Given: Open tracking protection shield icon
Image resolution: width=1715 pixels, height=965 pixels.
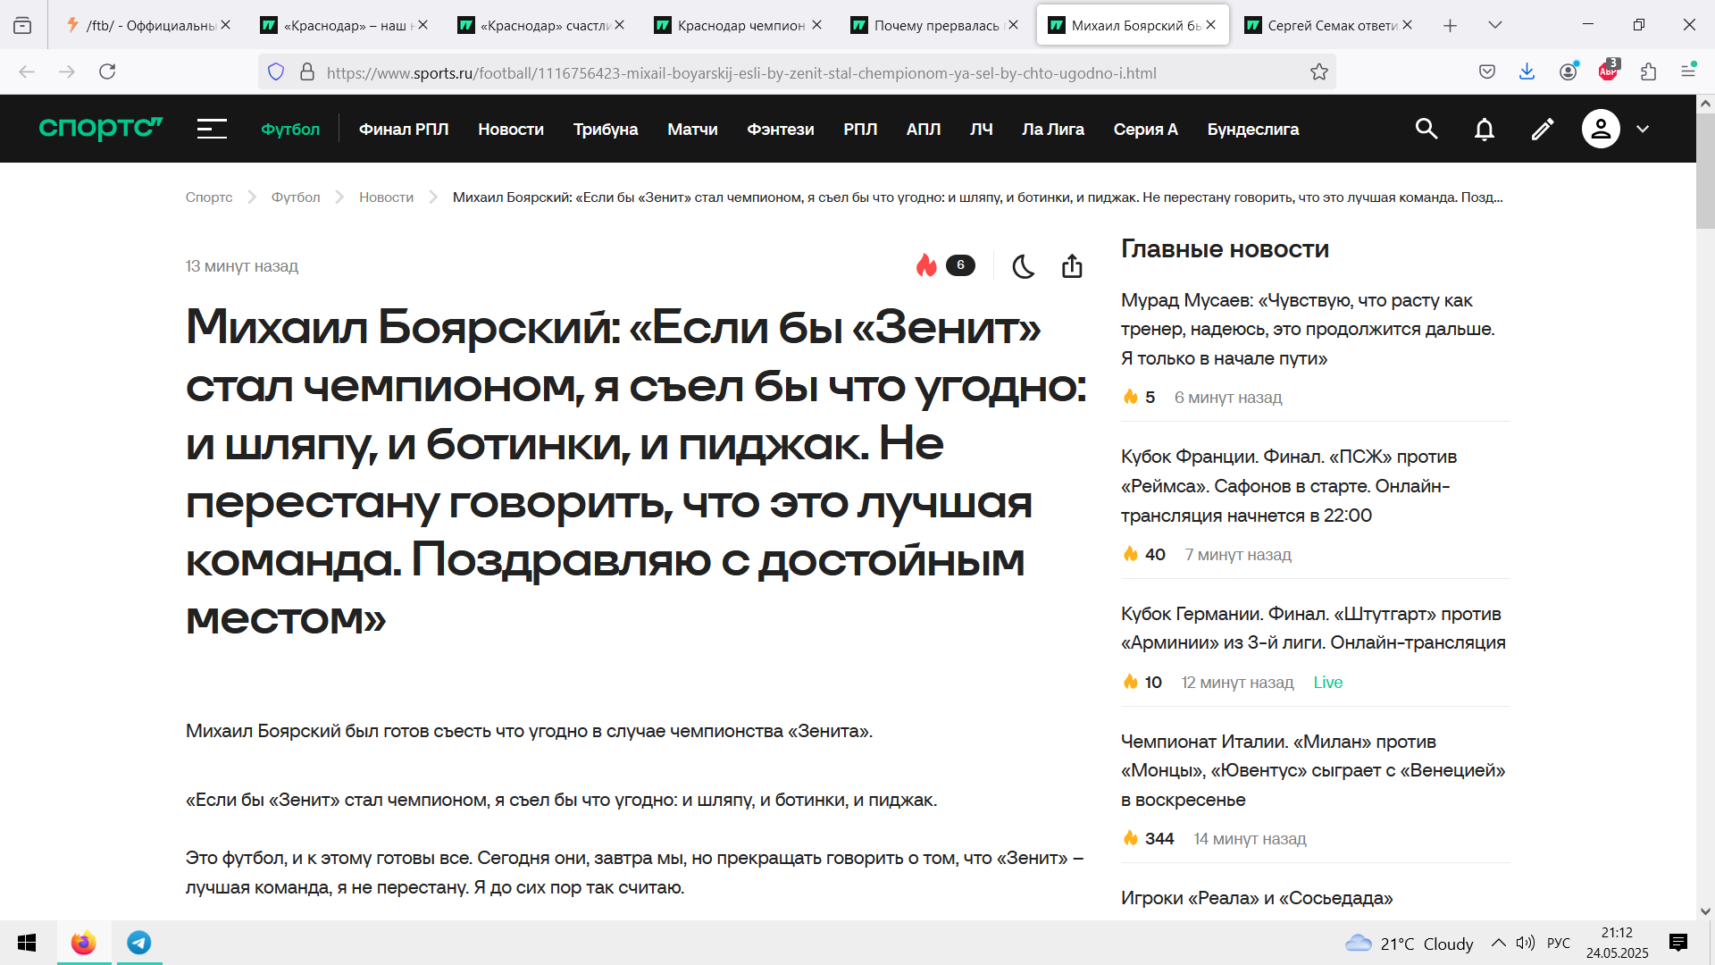Looking at the screenshot, I should (276, 72).
